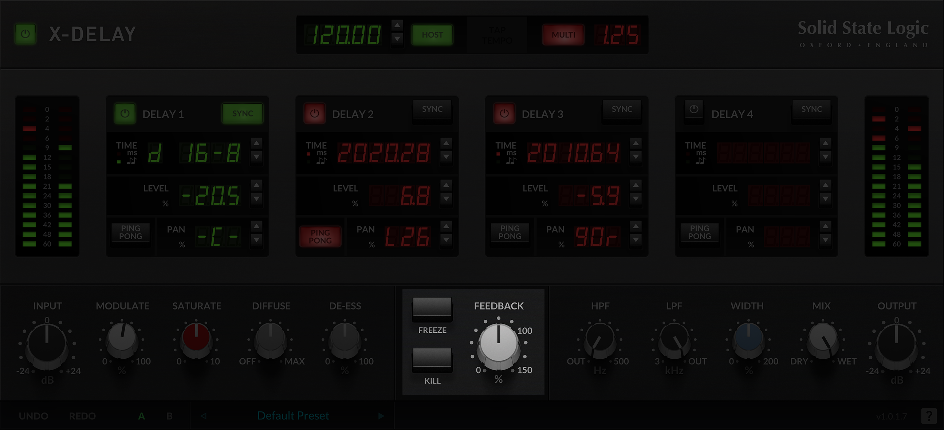Activate the MULTI tempo multiplier
The width and height of the screenshot is (944, 430).
[x=563, y=35]
